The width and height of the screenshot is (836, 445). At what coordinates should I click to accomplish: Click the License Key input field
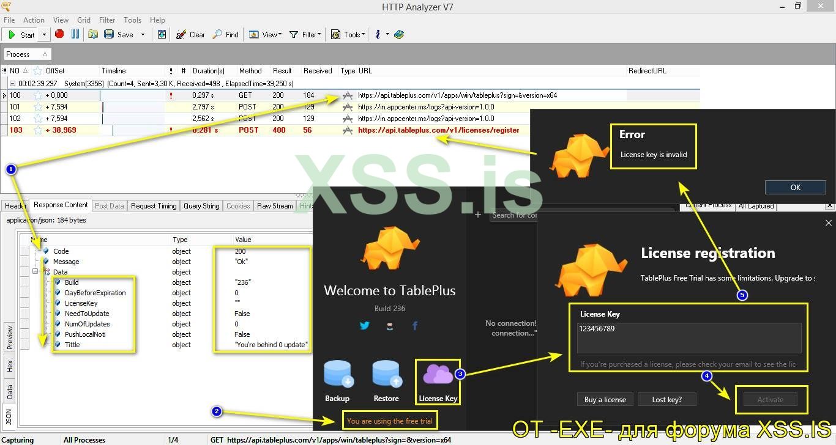pyautogui.click(x=689, y=337)
